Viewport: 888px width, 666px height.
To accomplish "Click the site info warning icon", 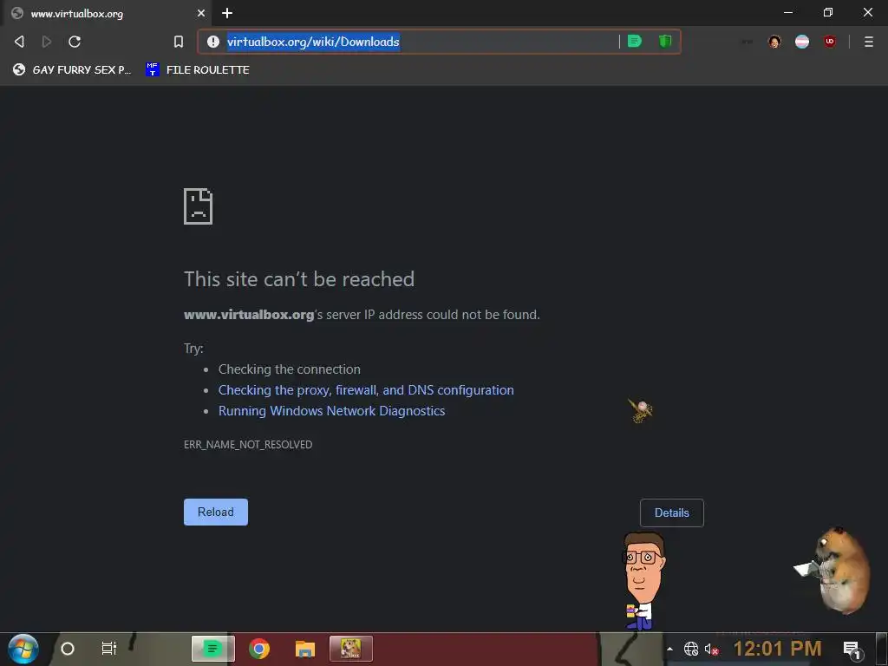I will coord(213,42).
